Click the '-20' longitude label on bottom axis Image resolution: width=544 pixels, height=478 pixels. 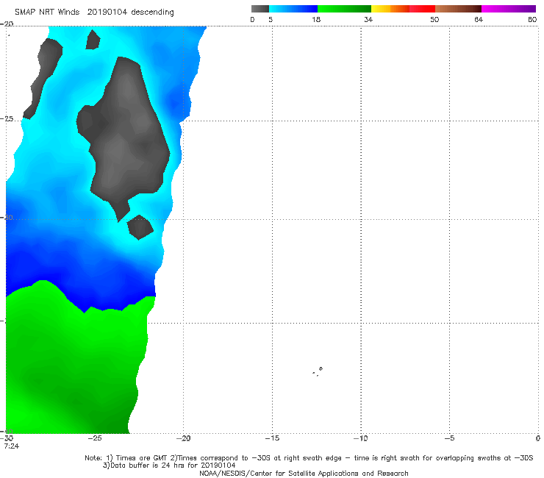click(183, 438)
